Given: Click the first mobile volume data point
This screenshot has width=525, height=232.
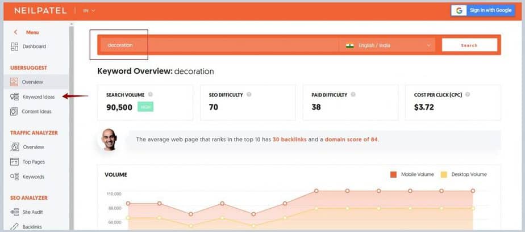Looking at the screenshot, I should (x=128, y=203).
